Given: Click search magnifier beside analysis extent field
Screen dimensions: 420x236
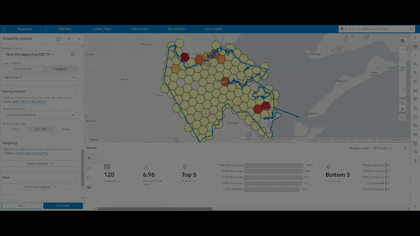Looking at the screenshot, I should point(73,54).
